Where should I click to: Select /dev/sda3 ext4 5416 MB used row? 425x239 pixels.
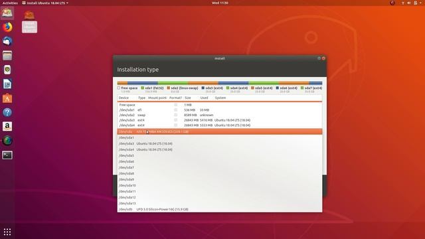click(x=220, y=120)
